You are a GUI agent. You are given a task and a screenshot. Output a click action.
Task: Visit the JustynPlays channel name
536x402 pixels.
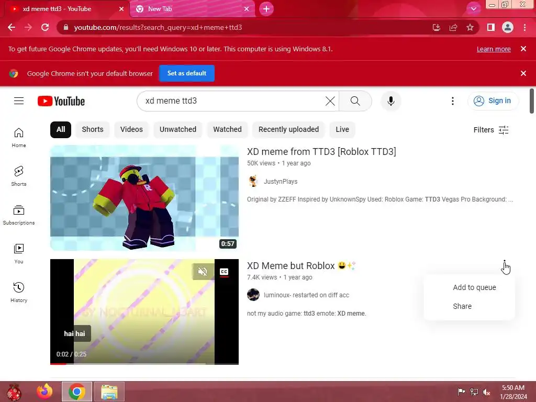click(281, 182)
